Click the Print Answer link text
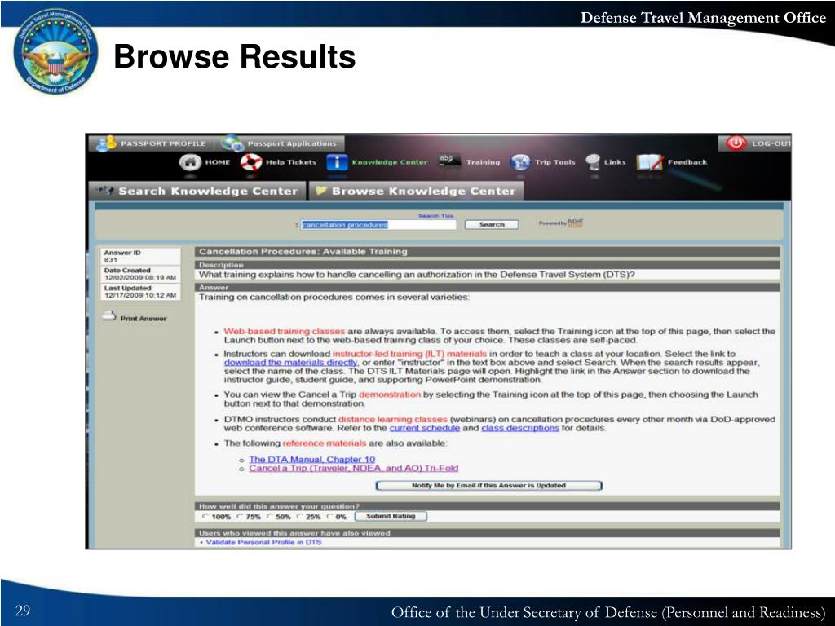The height and width of the screenshot is (626, 835). point(144,319)
